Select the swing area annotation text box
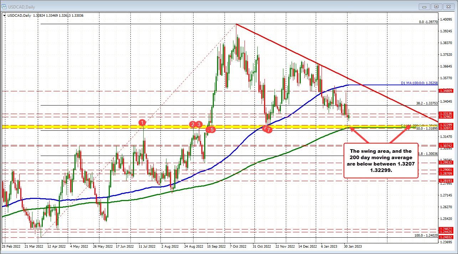Screen dimensions: 458x254 coord(381,160)
